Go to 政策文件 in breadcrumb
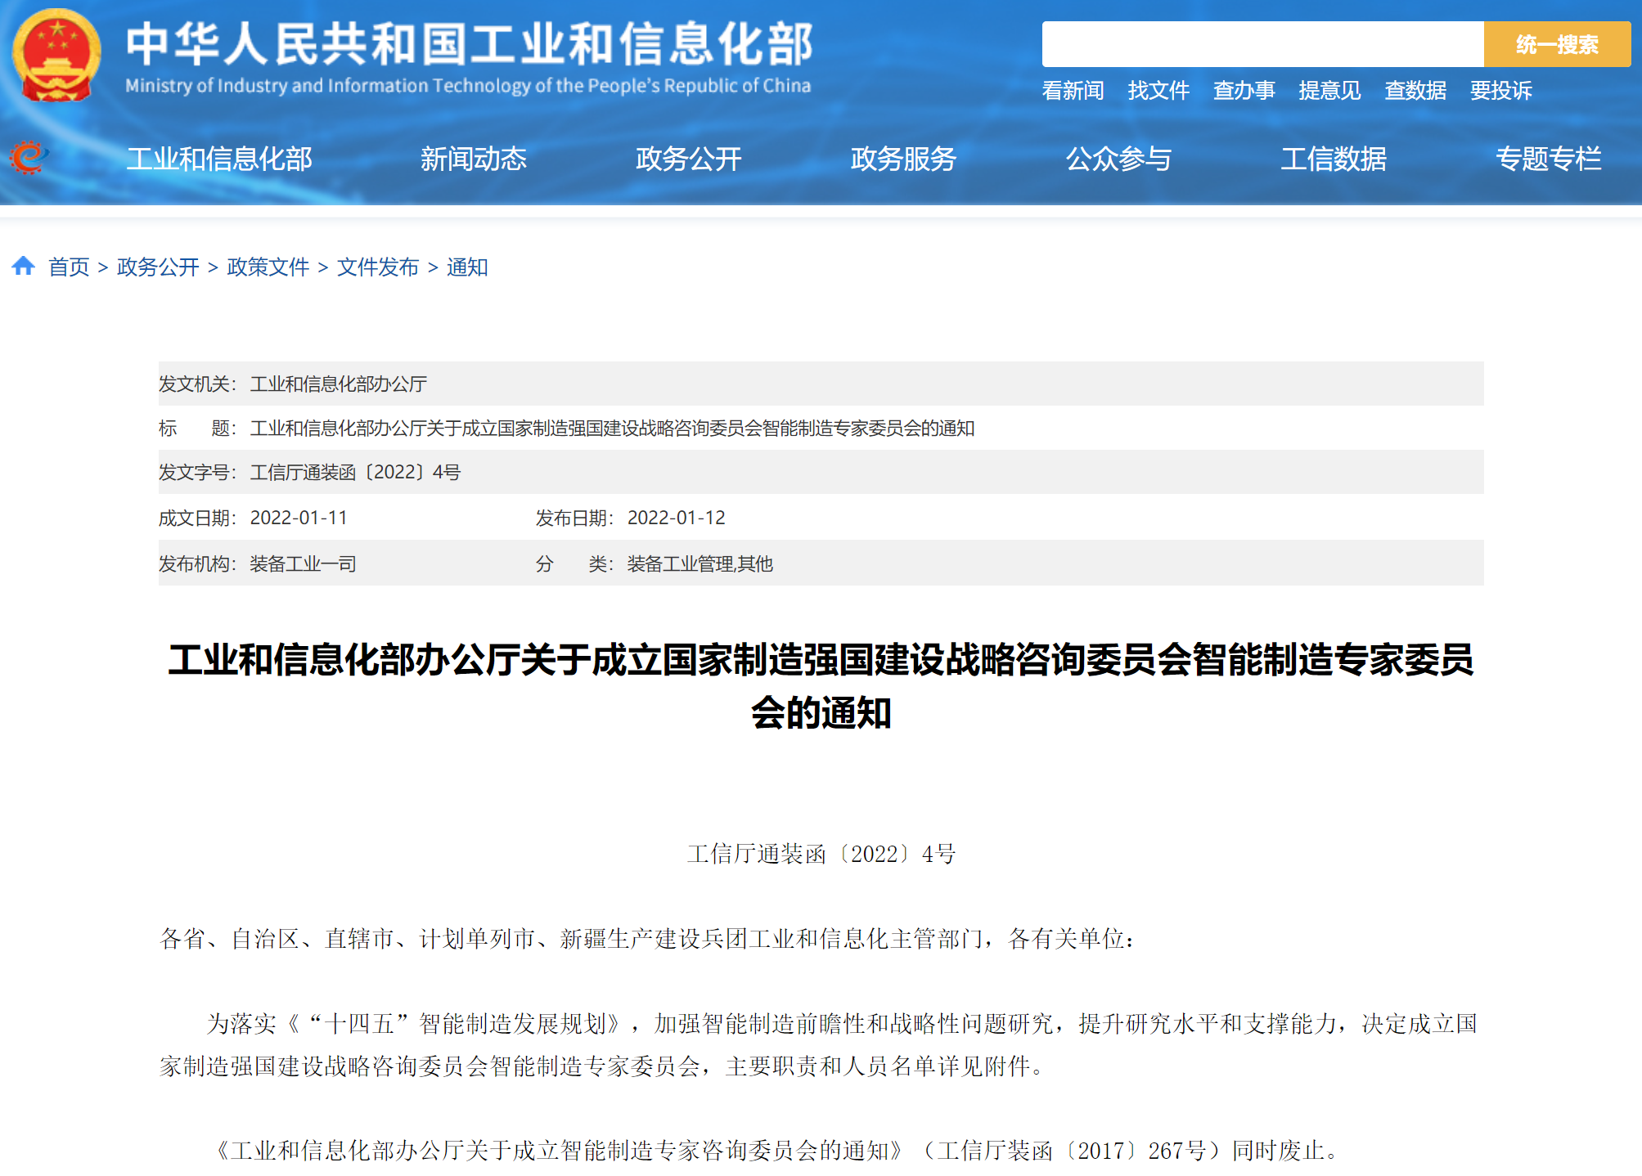 tap(268, 267)
